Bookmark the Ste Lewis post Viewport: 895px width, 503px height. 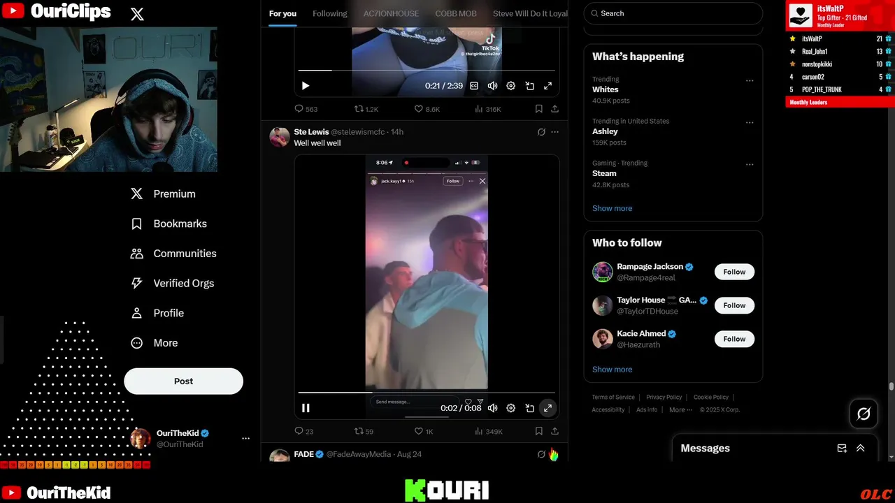click(x=538, y=432)
